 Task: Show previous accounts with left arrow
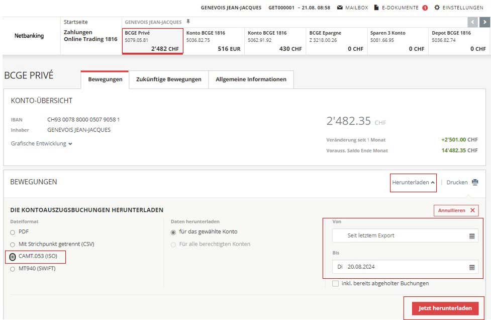point(472,22)
